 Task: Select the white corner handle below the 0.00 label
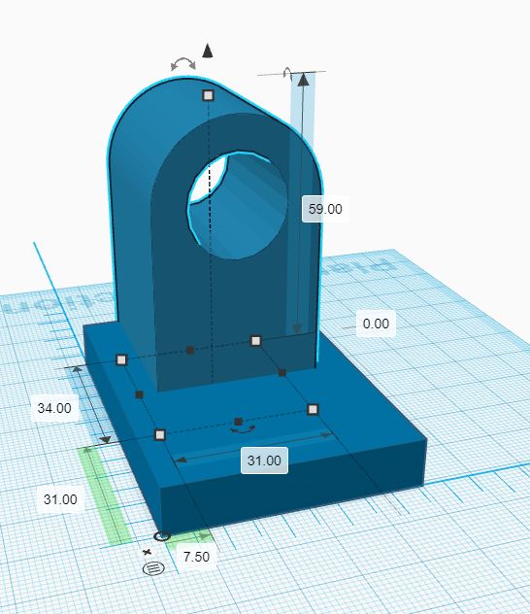tap(256, 341)
